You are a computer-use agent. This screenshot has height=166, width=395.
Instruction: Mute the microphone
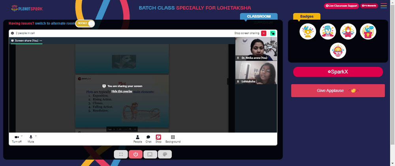pyautogui.click(x=31, y=139)
